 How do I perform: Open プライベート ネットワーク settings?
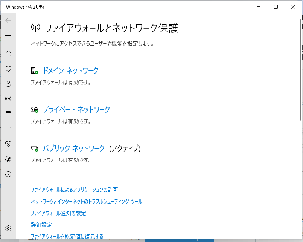pyautogui.click(x=76, y=109)
